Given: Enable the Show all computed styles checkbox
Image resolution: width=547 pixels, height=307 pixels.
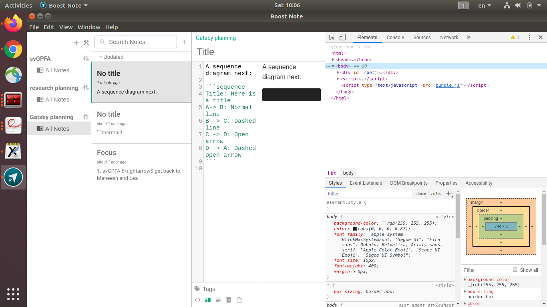Looking at the screenshot, I should 515,270.
